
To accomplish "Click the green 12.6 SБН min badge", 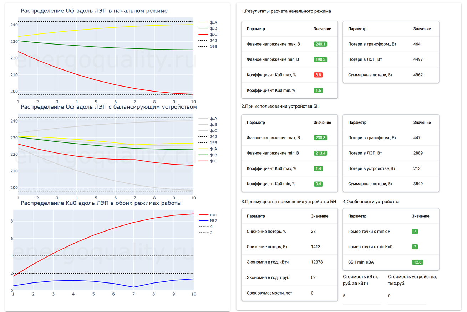I will pyautogui.click(x=417, y=262).
